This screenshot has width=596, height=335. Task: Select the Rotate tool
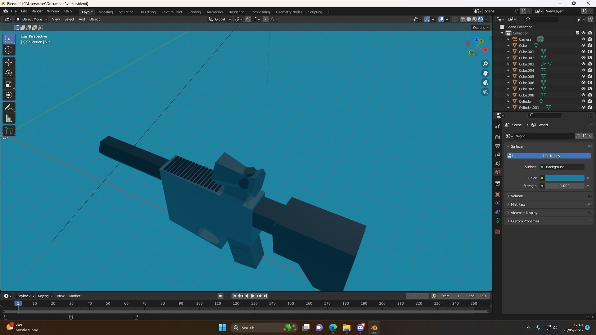pos(9,73)
